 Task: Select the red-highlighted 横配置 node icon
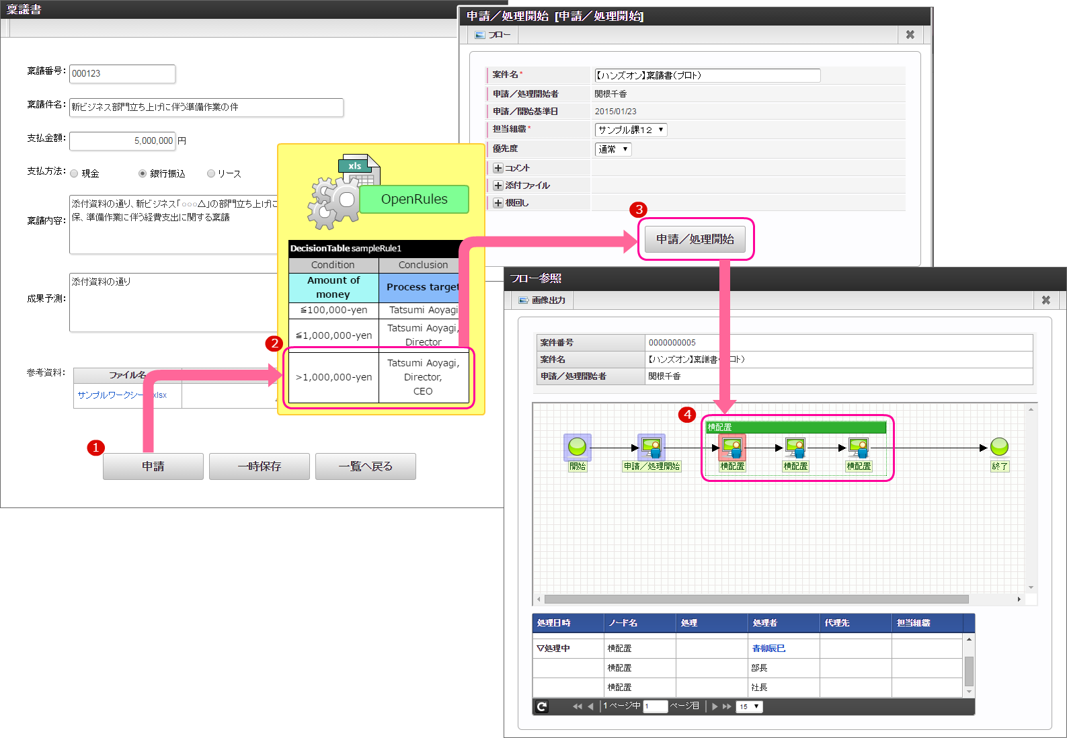[732, 447]
